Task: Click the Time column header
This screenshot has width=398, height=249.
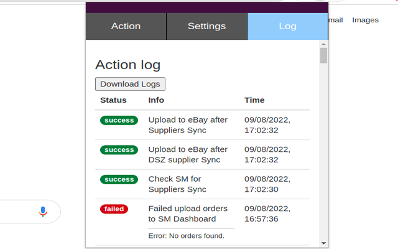Action: click(x=254, y=100)
